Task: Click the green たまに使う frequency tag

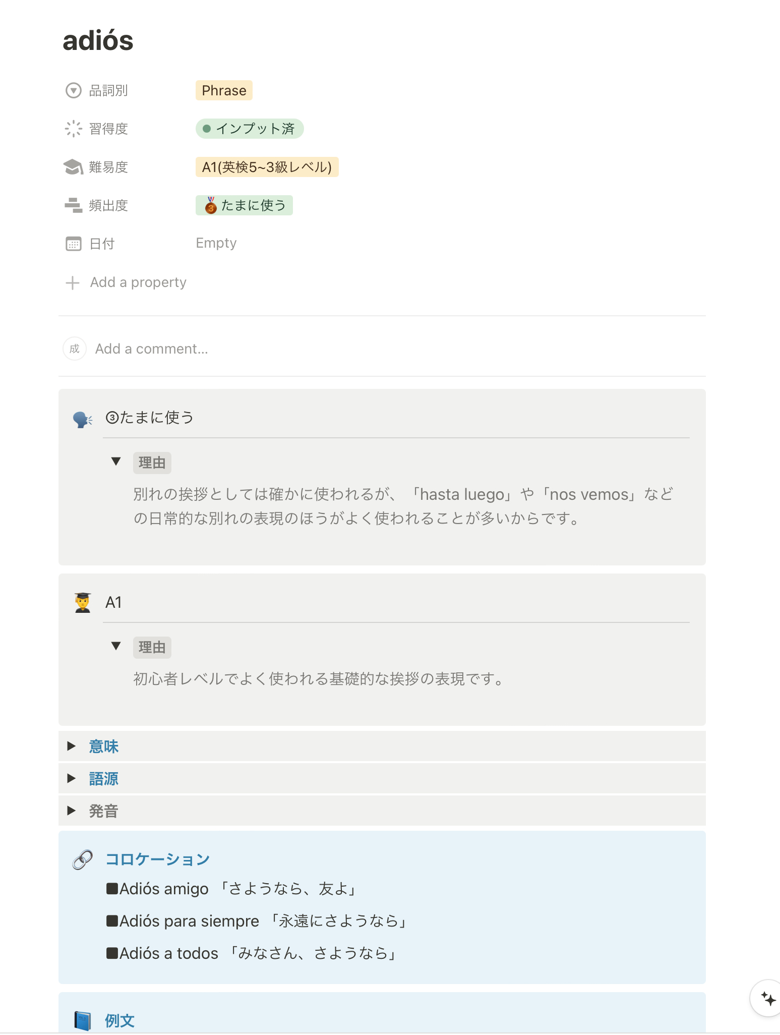Action: click(x=244, y=205)
